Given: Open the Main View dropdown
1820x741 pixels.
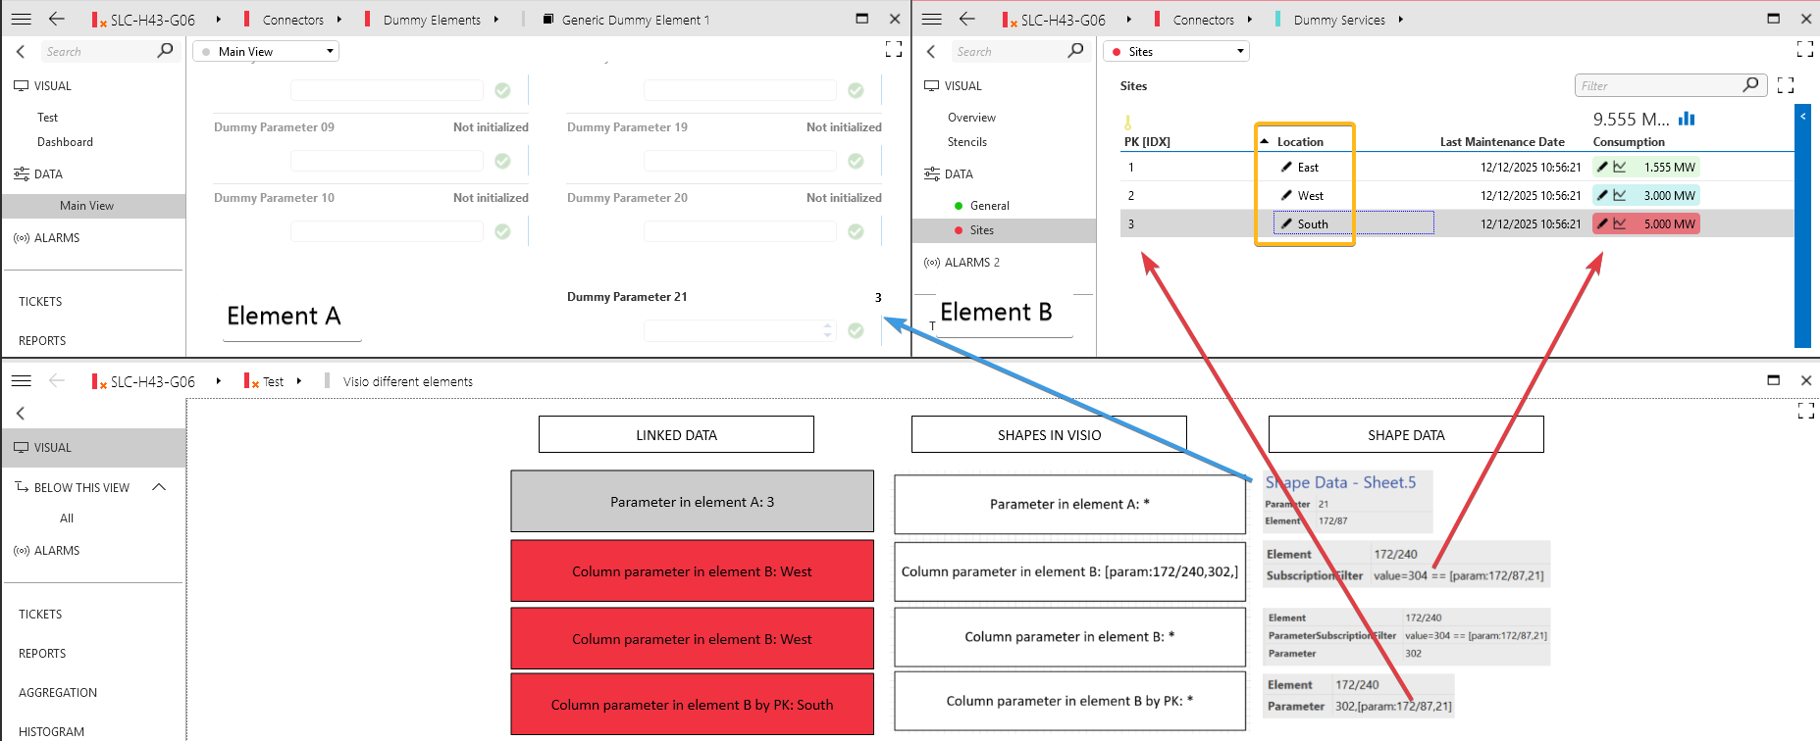Looking at the screenshot, I should [x=266, y=51].
